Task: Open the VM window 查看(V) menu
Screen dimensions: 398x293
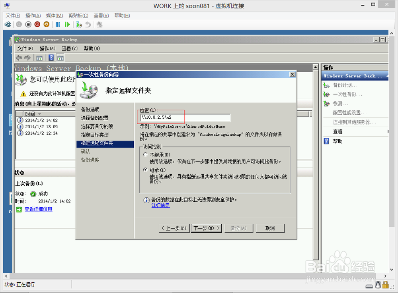Action: coord(101,15)
